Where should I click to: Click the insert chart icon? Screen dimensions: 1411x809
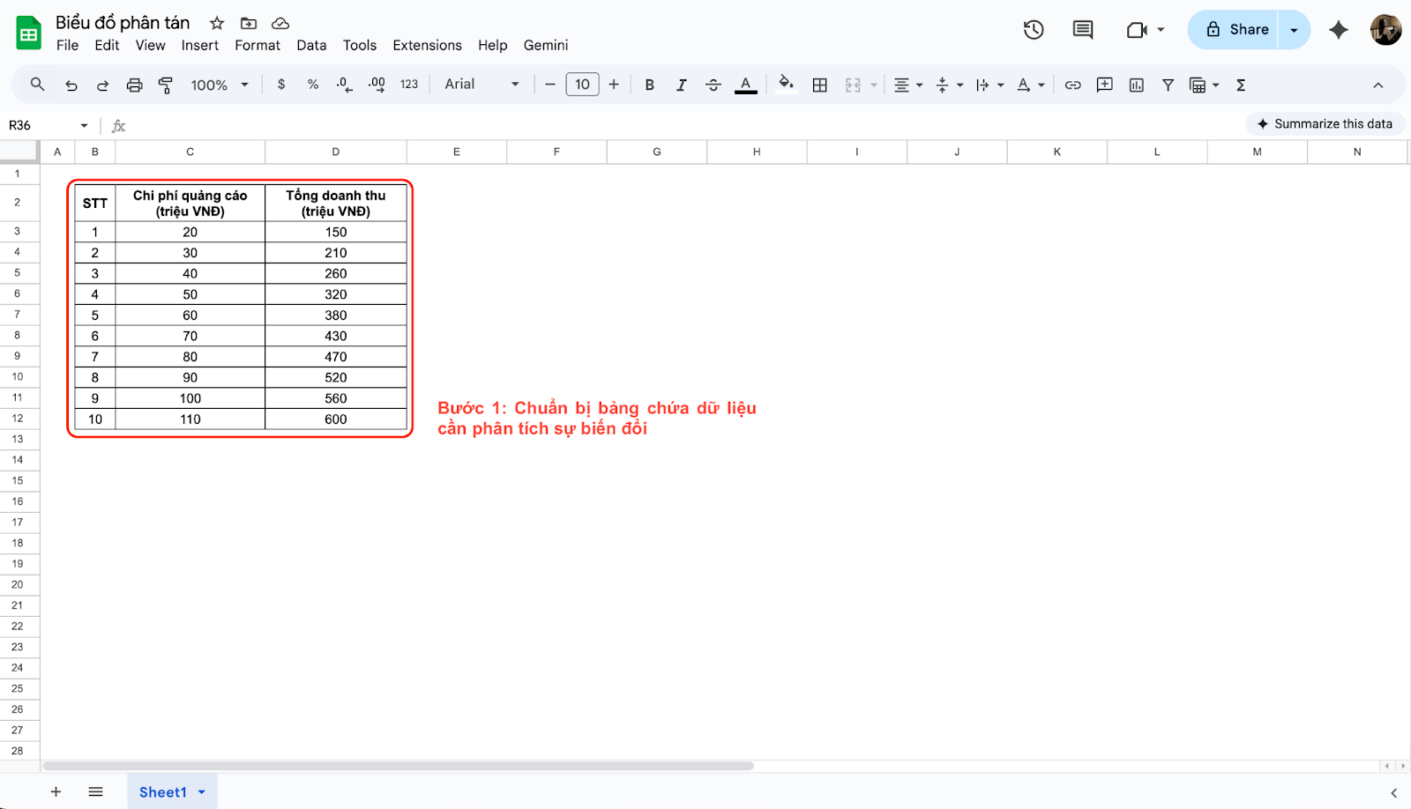pyautogui.click(x=1137, y=85)
